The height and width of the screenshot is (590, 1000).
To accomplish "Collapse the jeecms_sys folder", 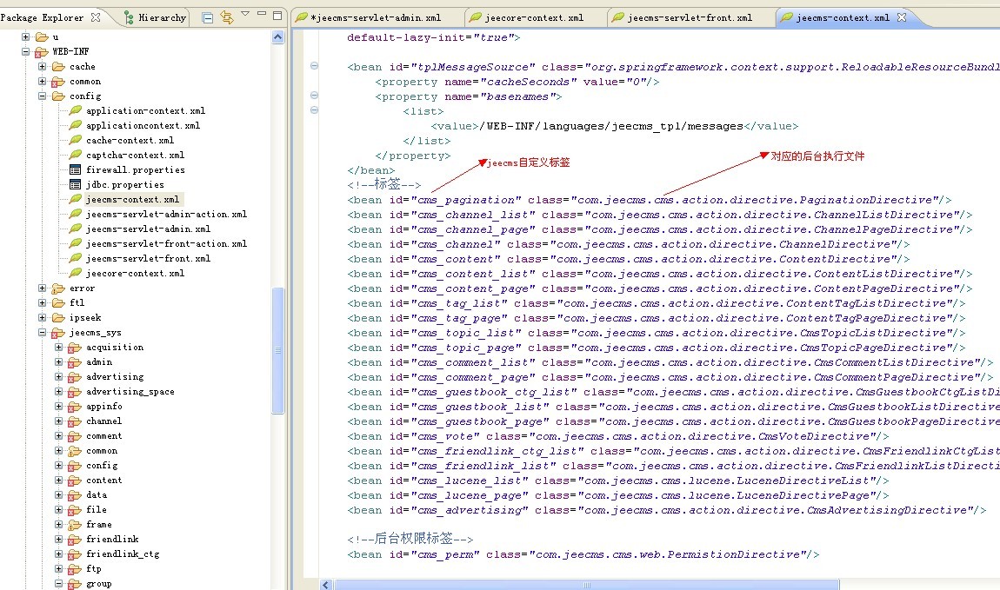I will pos(42,332).
